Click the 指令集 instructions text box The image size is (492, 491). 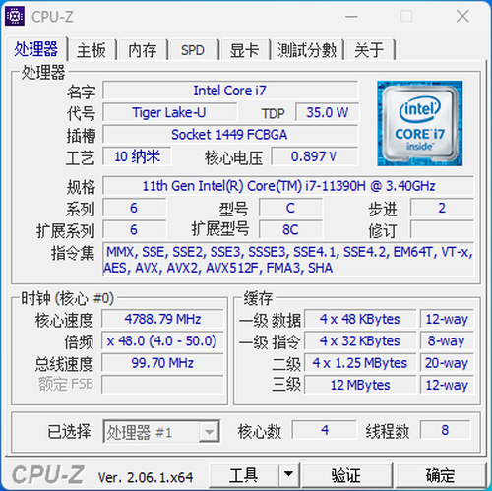[x=288, y=260]
